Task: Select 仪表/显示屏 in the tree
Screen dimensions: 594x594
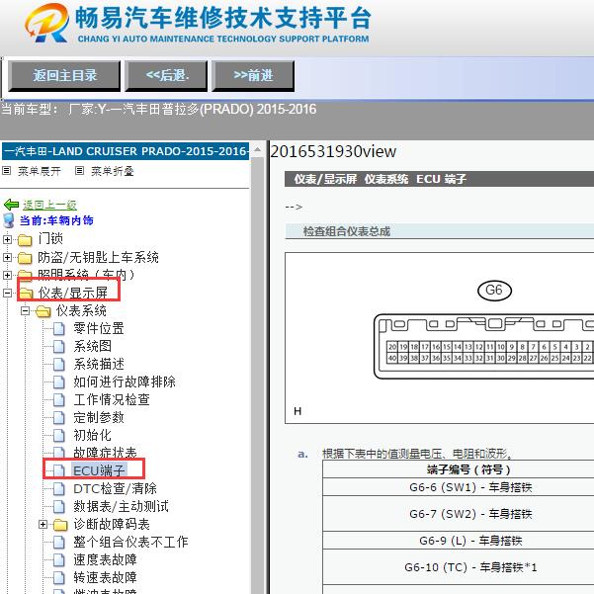Action: (x=73, y=293)
